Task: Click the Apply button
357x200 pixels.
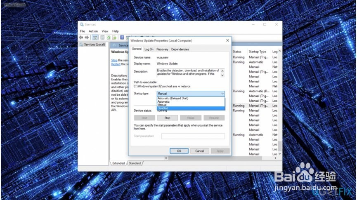Action: click(x=220, y=151)
